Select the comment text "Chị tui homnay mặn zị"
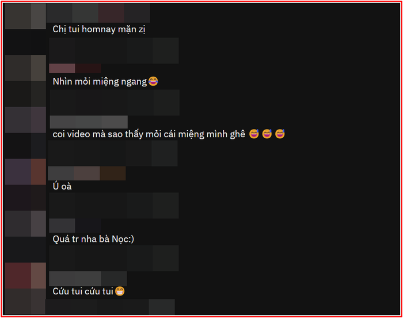The image size is (403, 318). click(x=99, y=29)
